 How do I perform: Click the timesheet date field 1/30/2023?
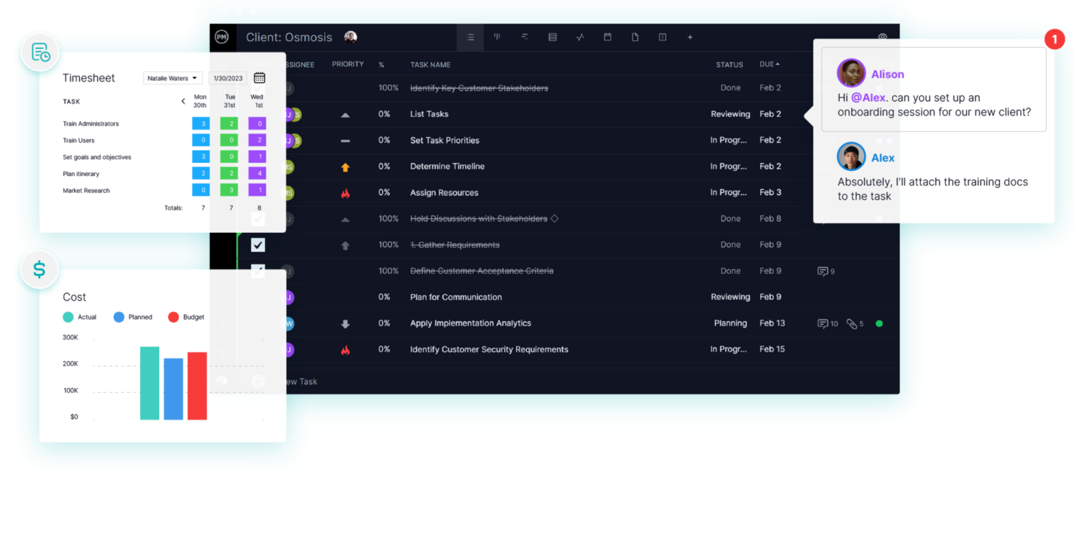[x=228, y=78]
